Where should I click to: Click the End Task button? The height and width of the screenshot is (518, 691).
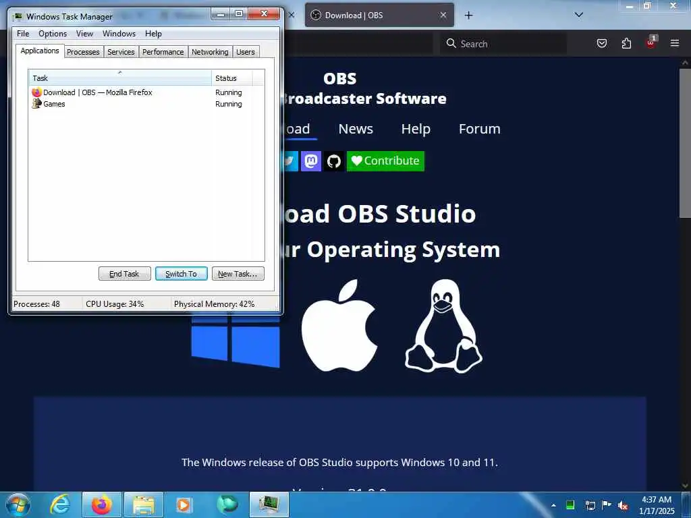coord(125,274)
